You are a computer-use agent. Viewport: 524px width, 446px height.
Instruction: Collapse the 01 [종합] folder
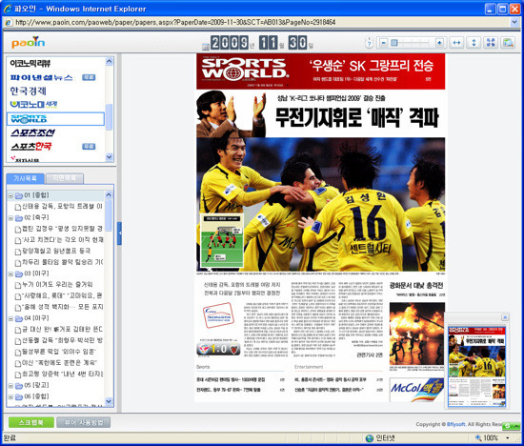10,195
